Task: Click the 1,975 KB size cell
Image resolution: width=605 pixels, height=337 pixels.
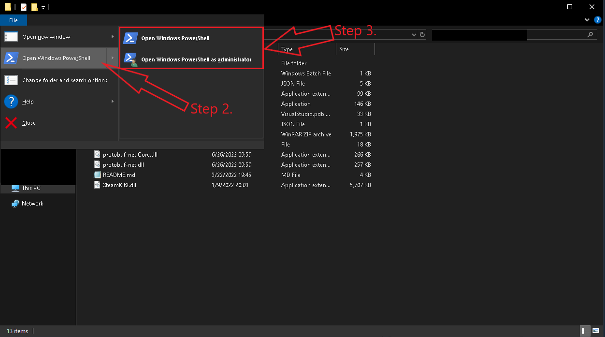Action: pyautogui.click(x=360, y=134)
